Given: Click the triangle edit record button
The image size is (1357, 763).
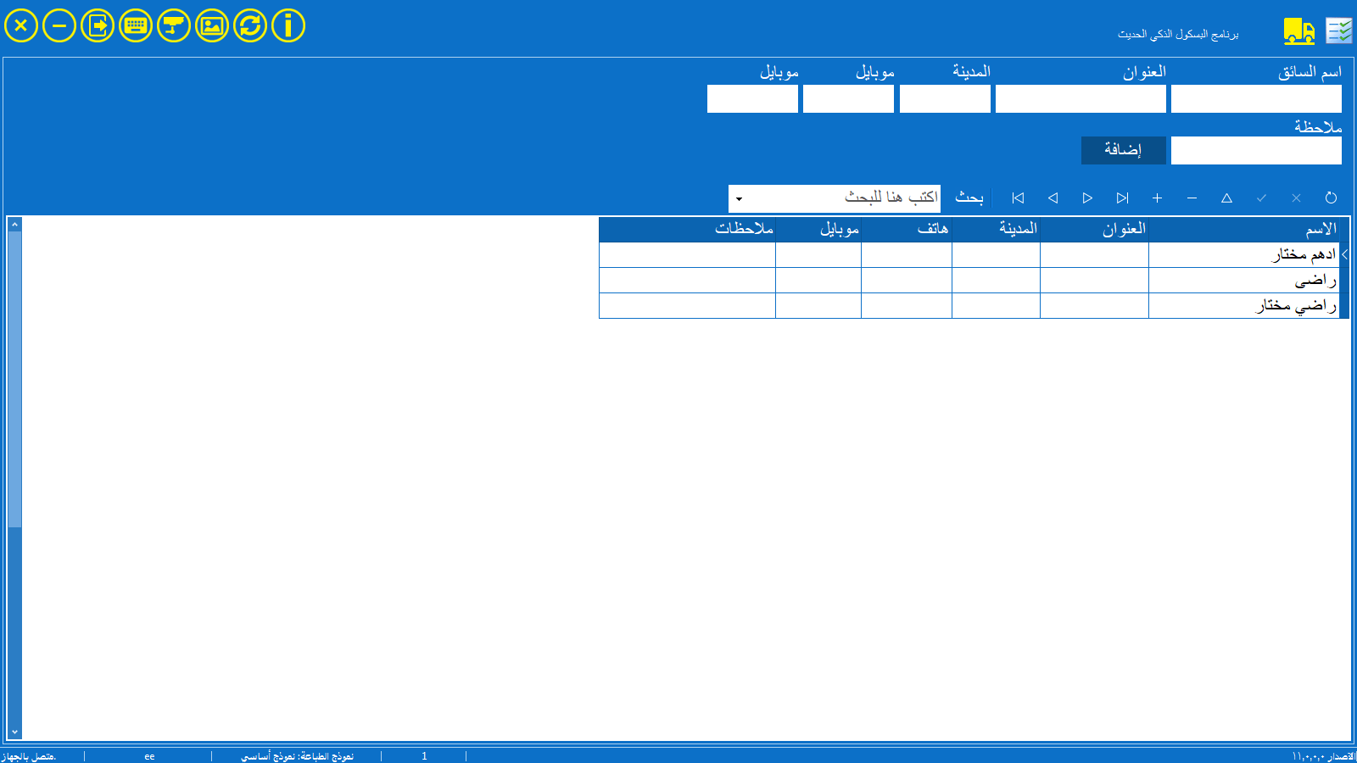Looking at the screenshot, I should point(1226,198).
